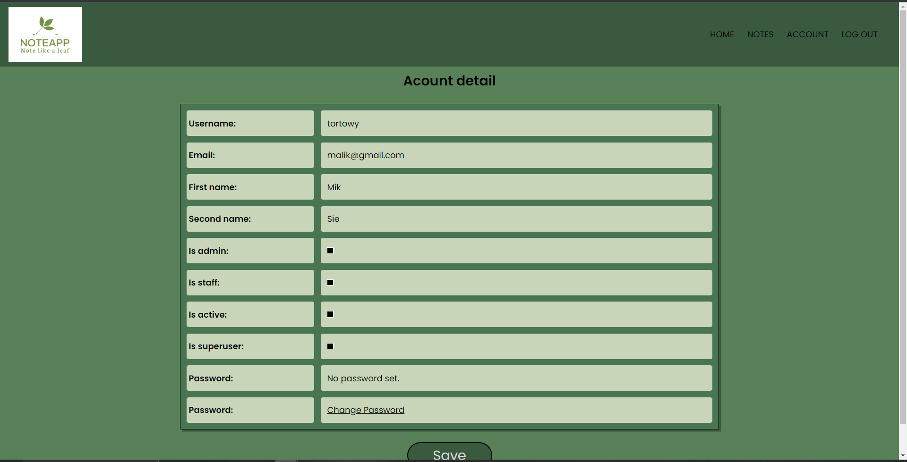The width and height of the screenshot is (907, 462).
Task: Click the No password set field
Action: [x=516, y=378]
